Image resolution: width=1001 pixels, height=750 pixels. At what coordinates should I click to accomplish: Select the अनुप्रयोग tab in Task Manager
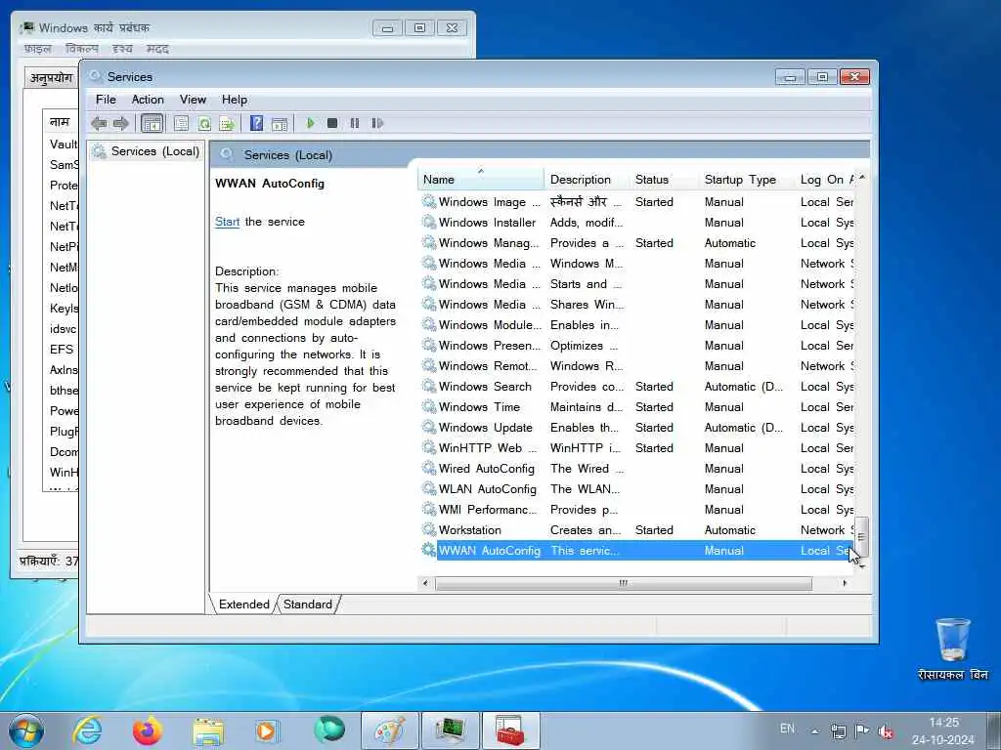pos(51,78)
